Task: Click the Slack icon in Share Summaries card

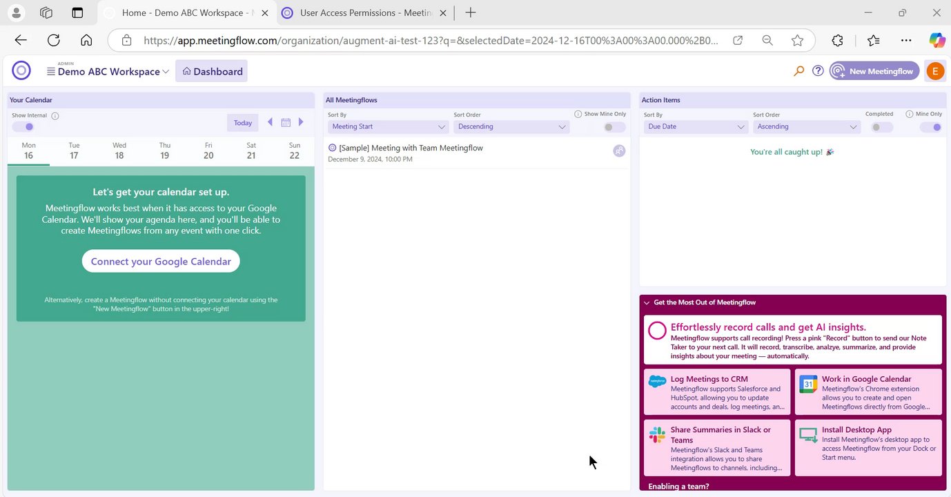Action: 657,435
